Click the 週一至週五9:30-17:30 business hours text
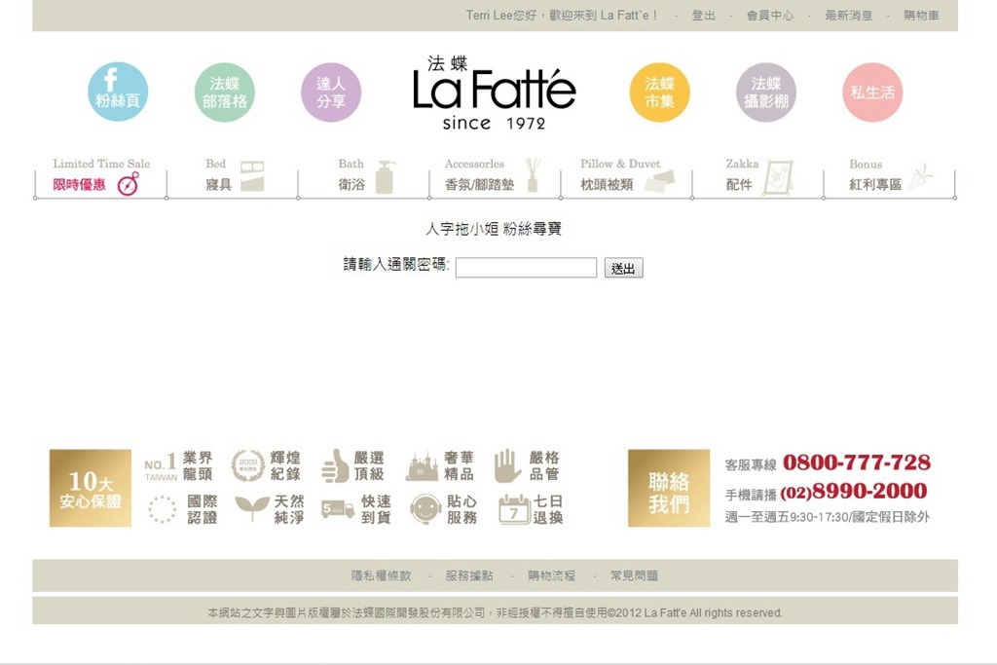 [x=828, y=517]
